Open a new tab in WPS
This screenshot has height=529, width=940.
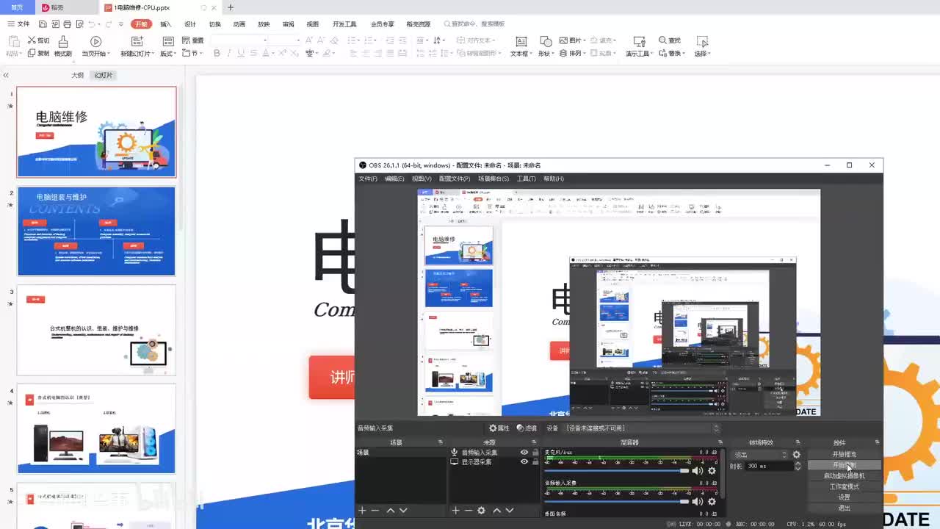231,7
